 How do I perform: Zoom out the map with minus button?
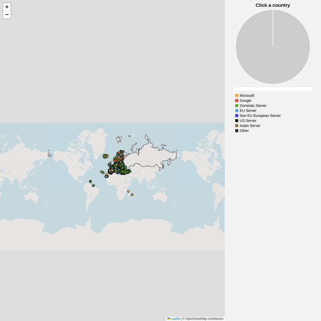[x=7, y=15]
